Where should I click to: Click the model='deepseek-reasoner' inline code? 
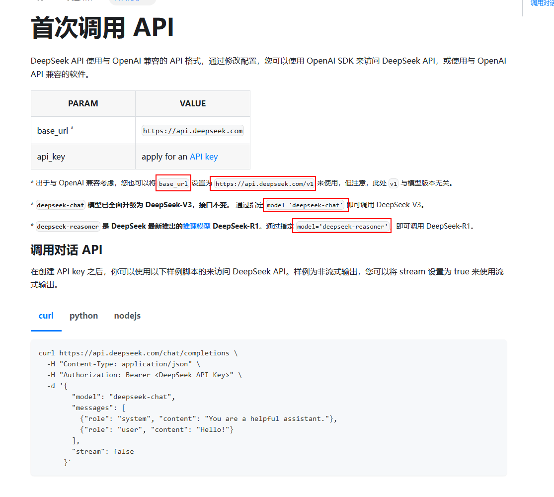[342, 226]
